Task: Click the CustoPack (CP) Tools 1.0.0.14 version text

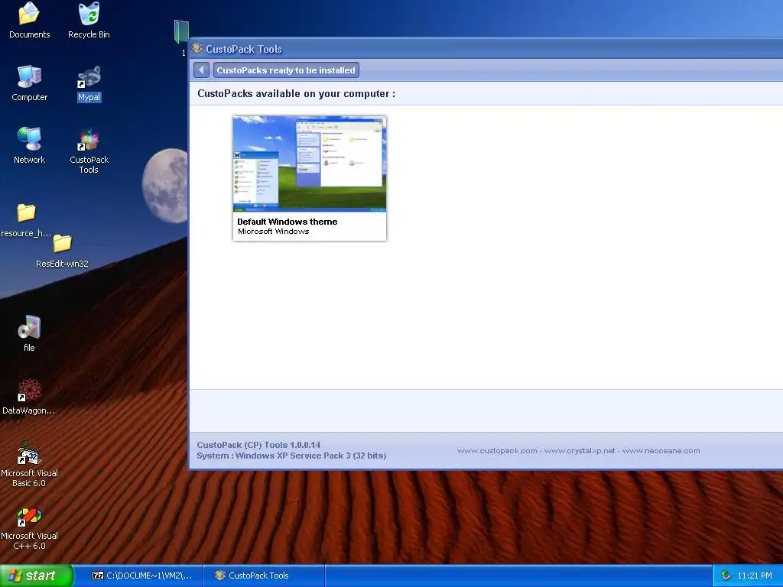Action: point(258,445)
